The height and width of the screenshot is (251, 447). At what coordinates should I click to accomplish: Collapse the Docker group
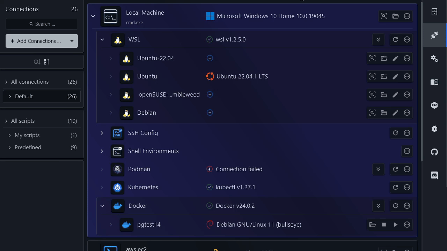point(102,206)
